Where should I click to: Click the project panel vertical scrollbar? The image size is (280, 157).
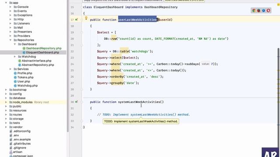[x=68, y=66]
